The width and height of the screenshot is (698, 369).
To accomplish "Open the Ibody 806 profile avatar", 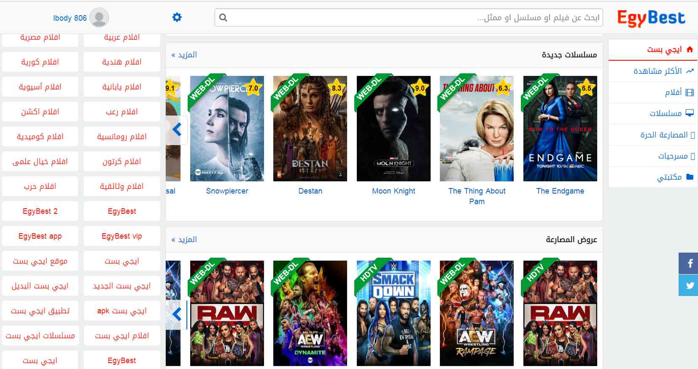I will click(99, 18).
